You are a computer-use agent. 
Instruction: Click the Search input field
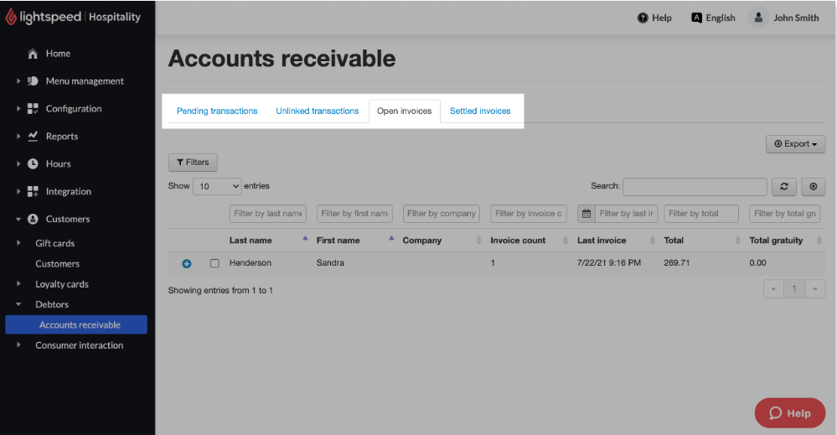coord(694,187)
